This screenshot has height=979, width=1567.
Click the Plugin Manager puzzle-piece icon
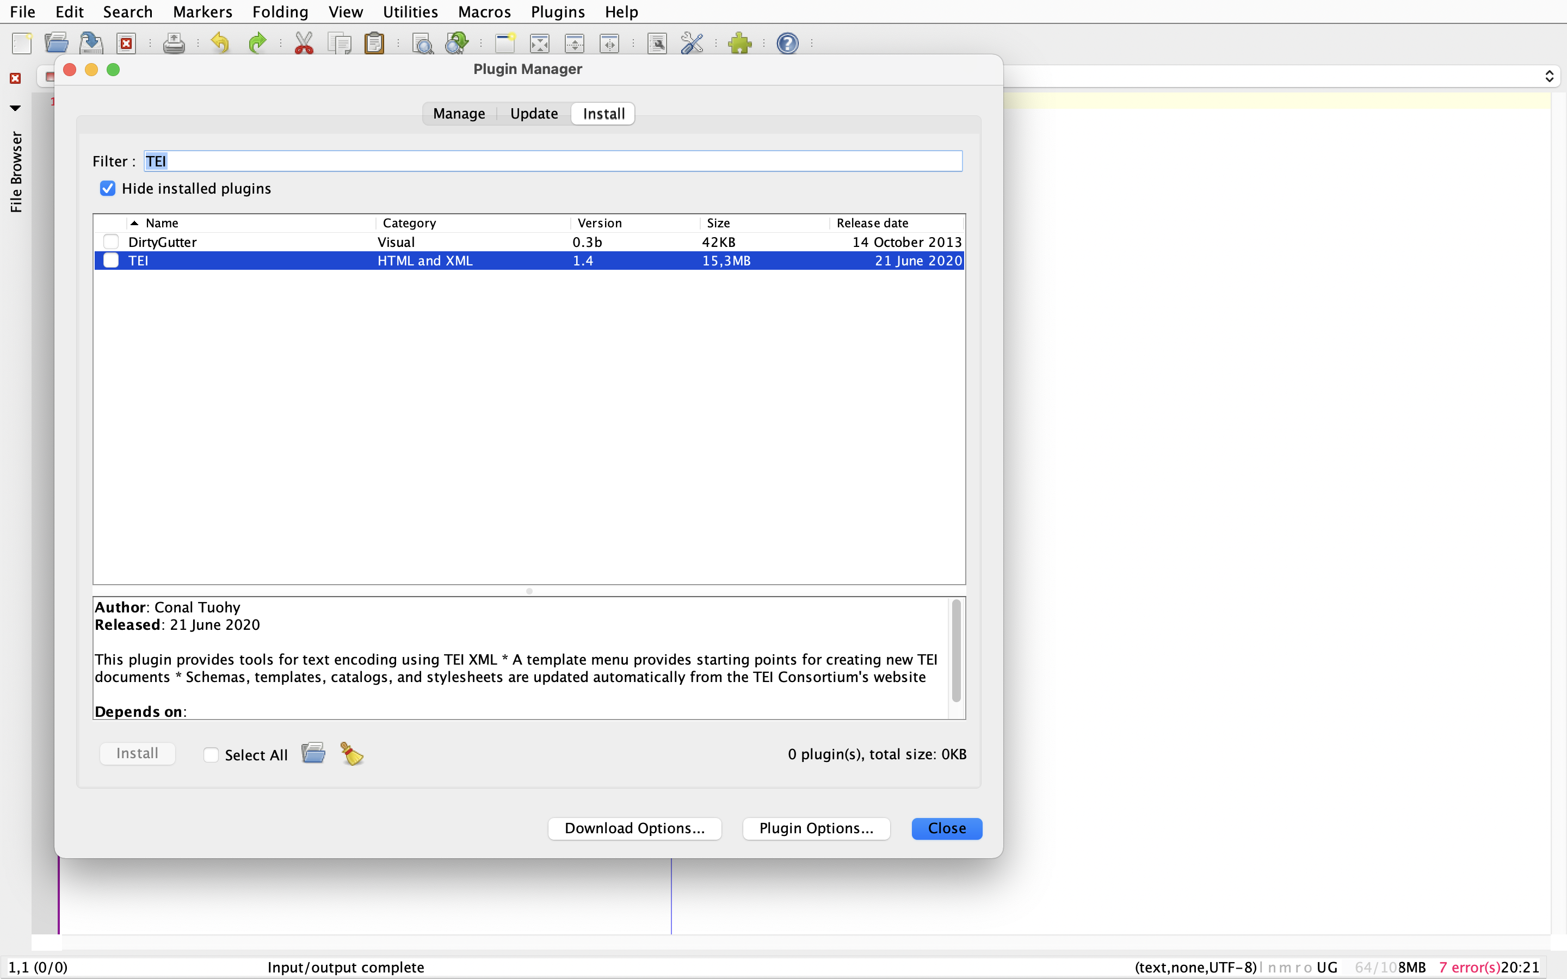[x=739, y=44]
